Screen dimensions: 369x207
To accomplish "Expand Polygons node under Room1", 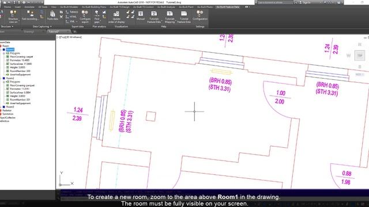I will point(4,53).
